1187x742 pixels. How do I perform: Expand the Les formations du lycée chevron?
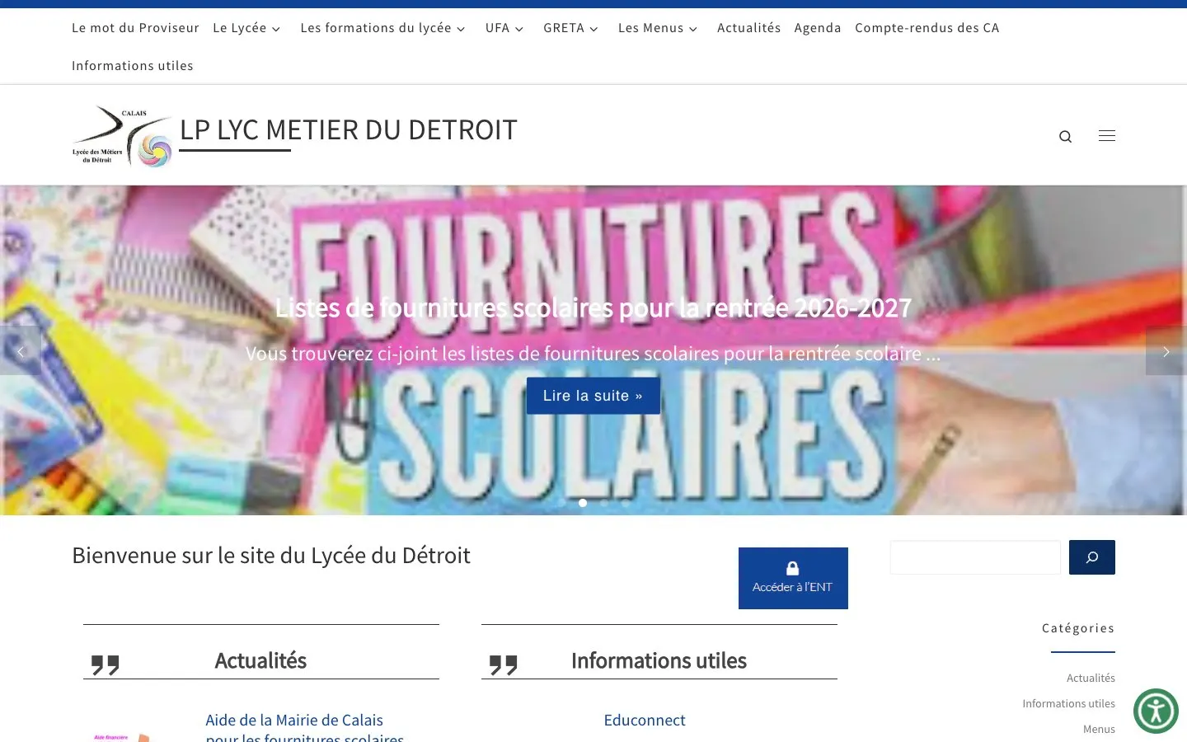pyautogui.click(x=461, y=29)
